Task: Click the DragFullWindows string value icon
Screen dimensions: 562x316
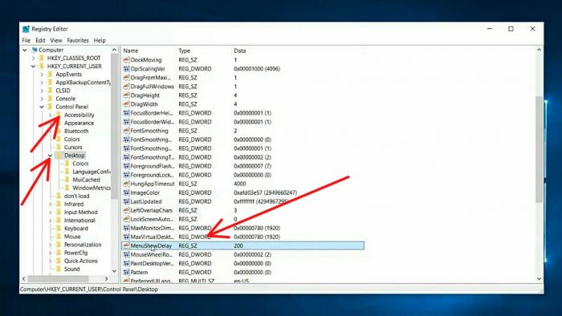Action: click(126, 87)
